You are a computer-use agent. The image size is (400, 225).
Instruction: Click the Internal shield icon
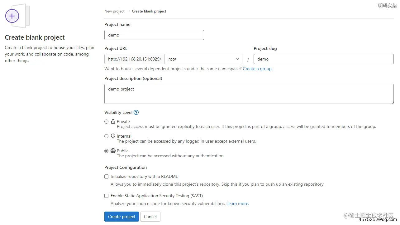tap(113, 136)
